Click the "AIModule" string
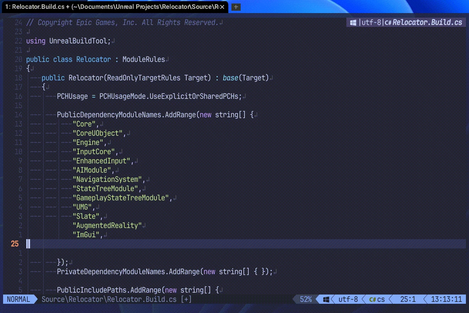Image resolution: width=469 pixels, height=313 pixels. tap(92, 170)
